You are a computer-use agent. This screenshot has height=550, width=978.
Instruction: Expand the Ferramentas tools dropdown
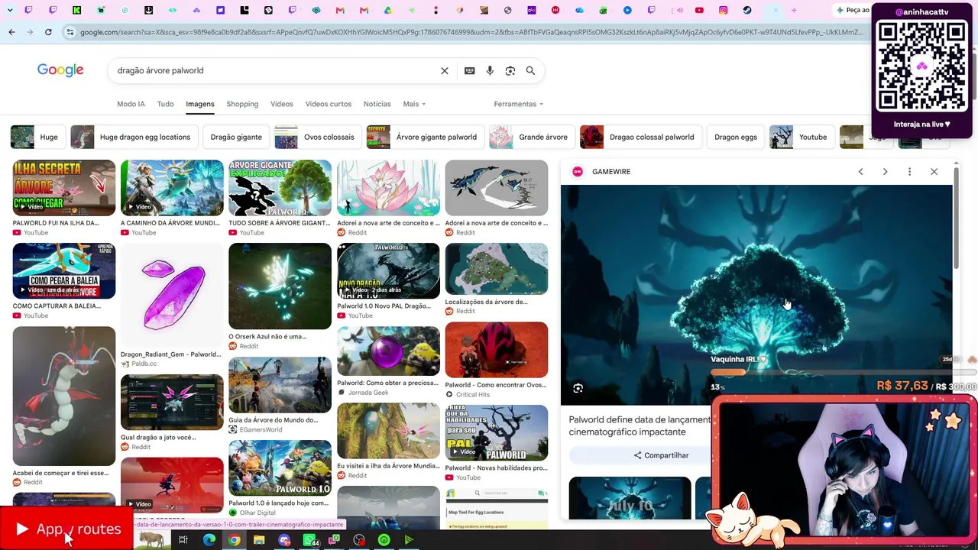point(519,104)
